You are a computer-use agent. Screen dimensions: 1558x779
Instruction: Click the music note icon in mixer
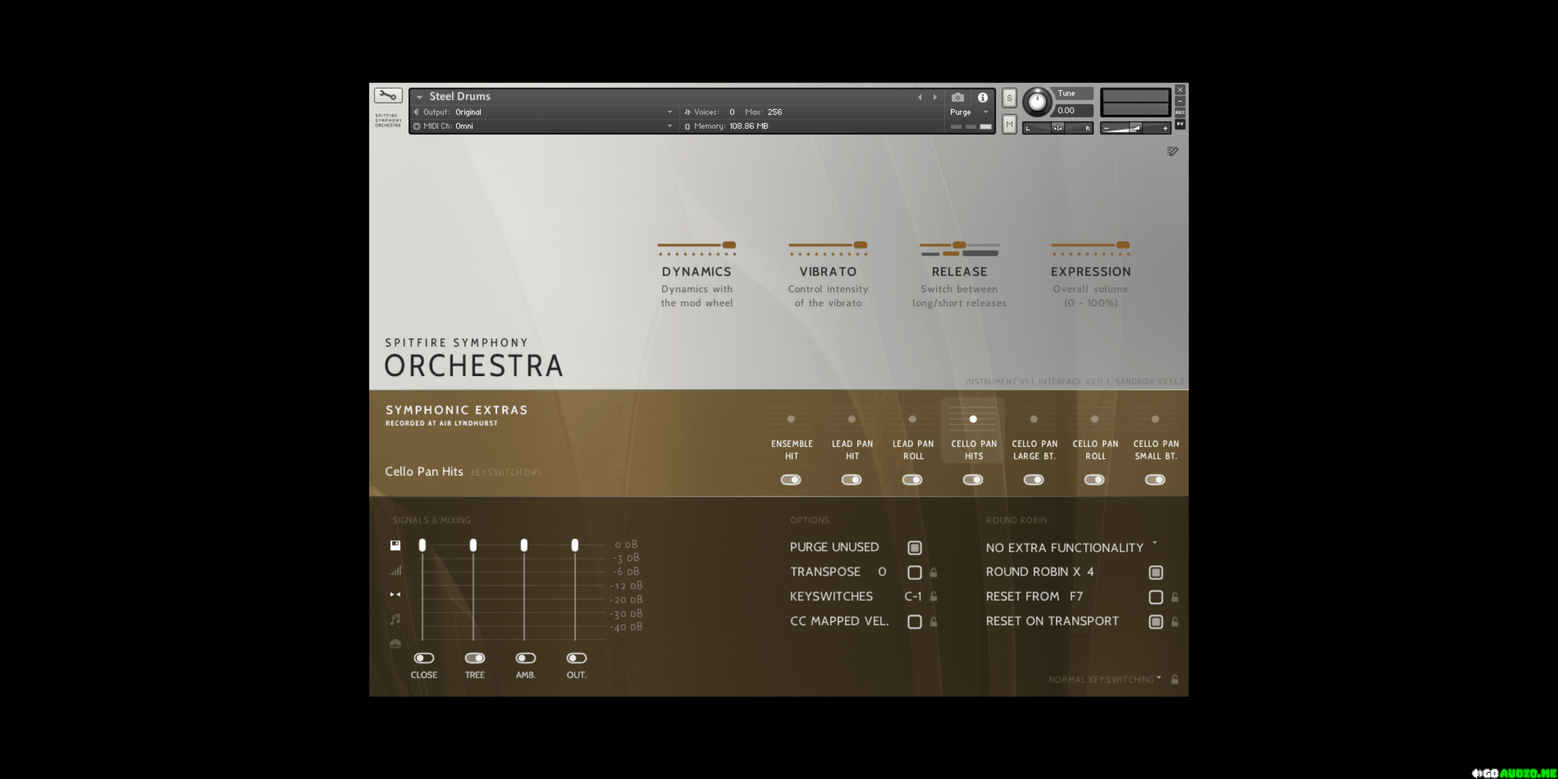click(x=395, y=620)
